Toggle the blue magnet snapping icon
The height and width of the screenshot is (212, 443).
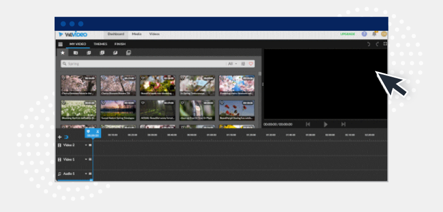pos(66,137)
